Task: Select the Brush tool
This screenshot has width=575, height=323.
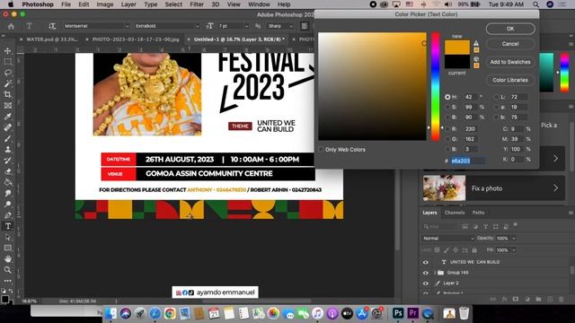Action: 7,138
